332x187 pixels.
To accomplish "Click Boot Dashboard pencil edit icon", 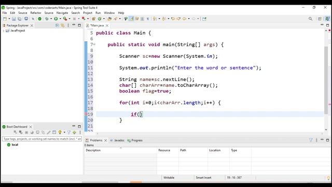I will coord(48,132).
